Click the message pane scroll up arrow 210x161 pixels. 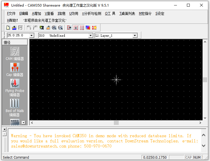click(x=203, y=135)
